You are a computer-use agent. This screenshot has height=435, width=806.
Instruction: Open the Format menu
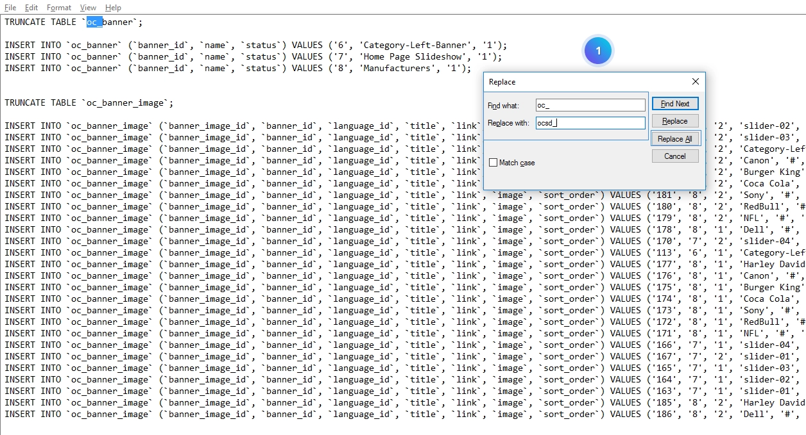click(x=59, y=8)
